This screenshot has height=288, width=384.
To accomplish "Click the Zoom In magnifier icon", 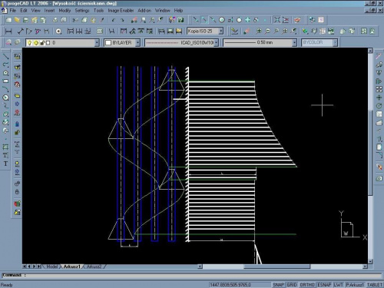I will pos(259,31).
